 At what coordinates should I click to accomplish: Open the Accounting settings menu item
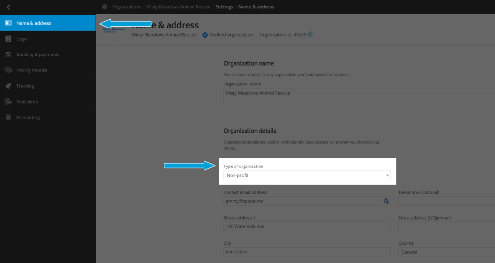click(x=48, y=117)
